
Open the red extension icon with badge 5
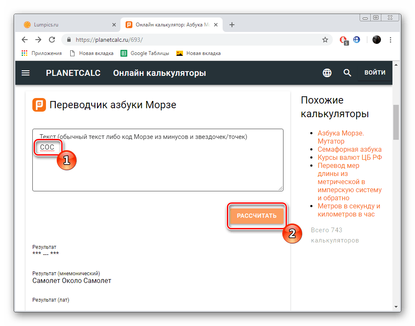343,40
